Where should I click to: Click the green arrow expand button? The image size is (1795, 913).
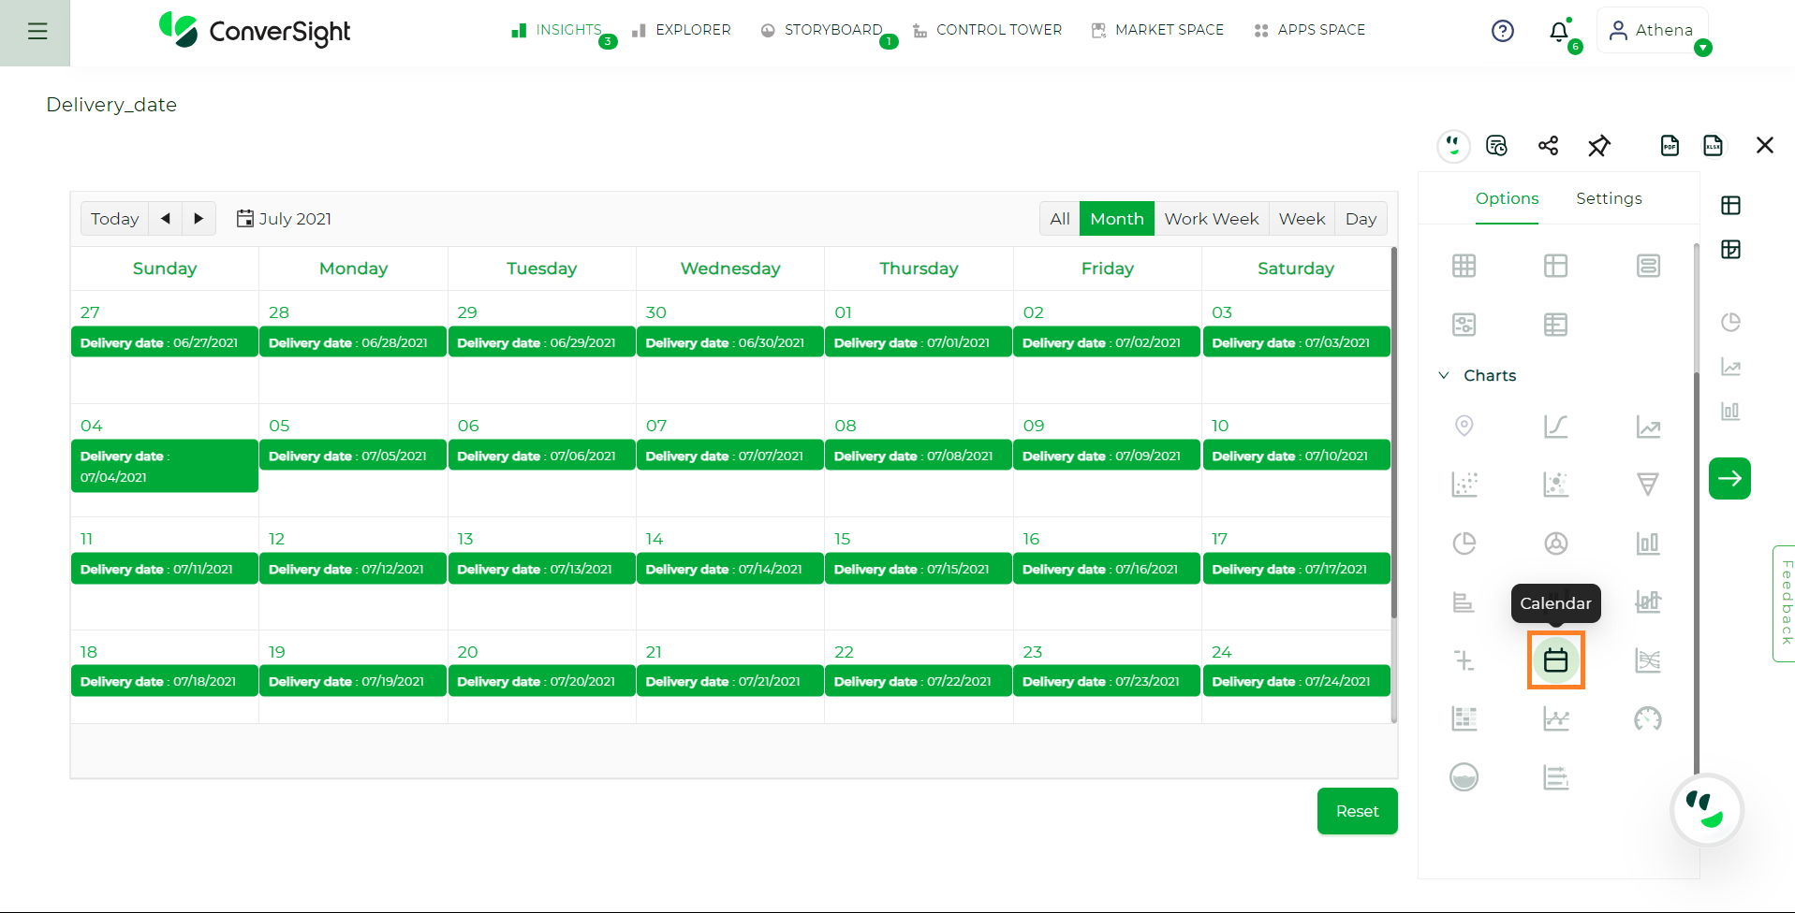(x=1729, y=478)
